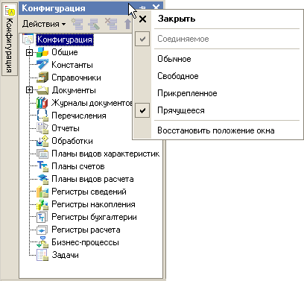Screen dimensions: 304x281
Task: Choose Обычное from context menu
Action: 174,59
